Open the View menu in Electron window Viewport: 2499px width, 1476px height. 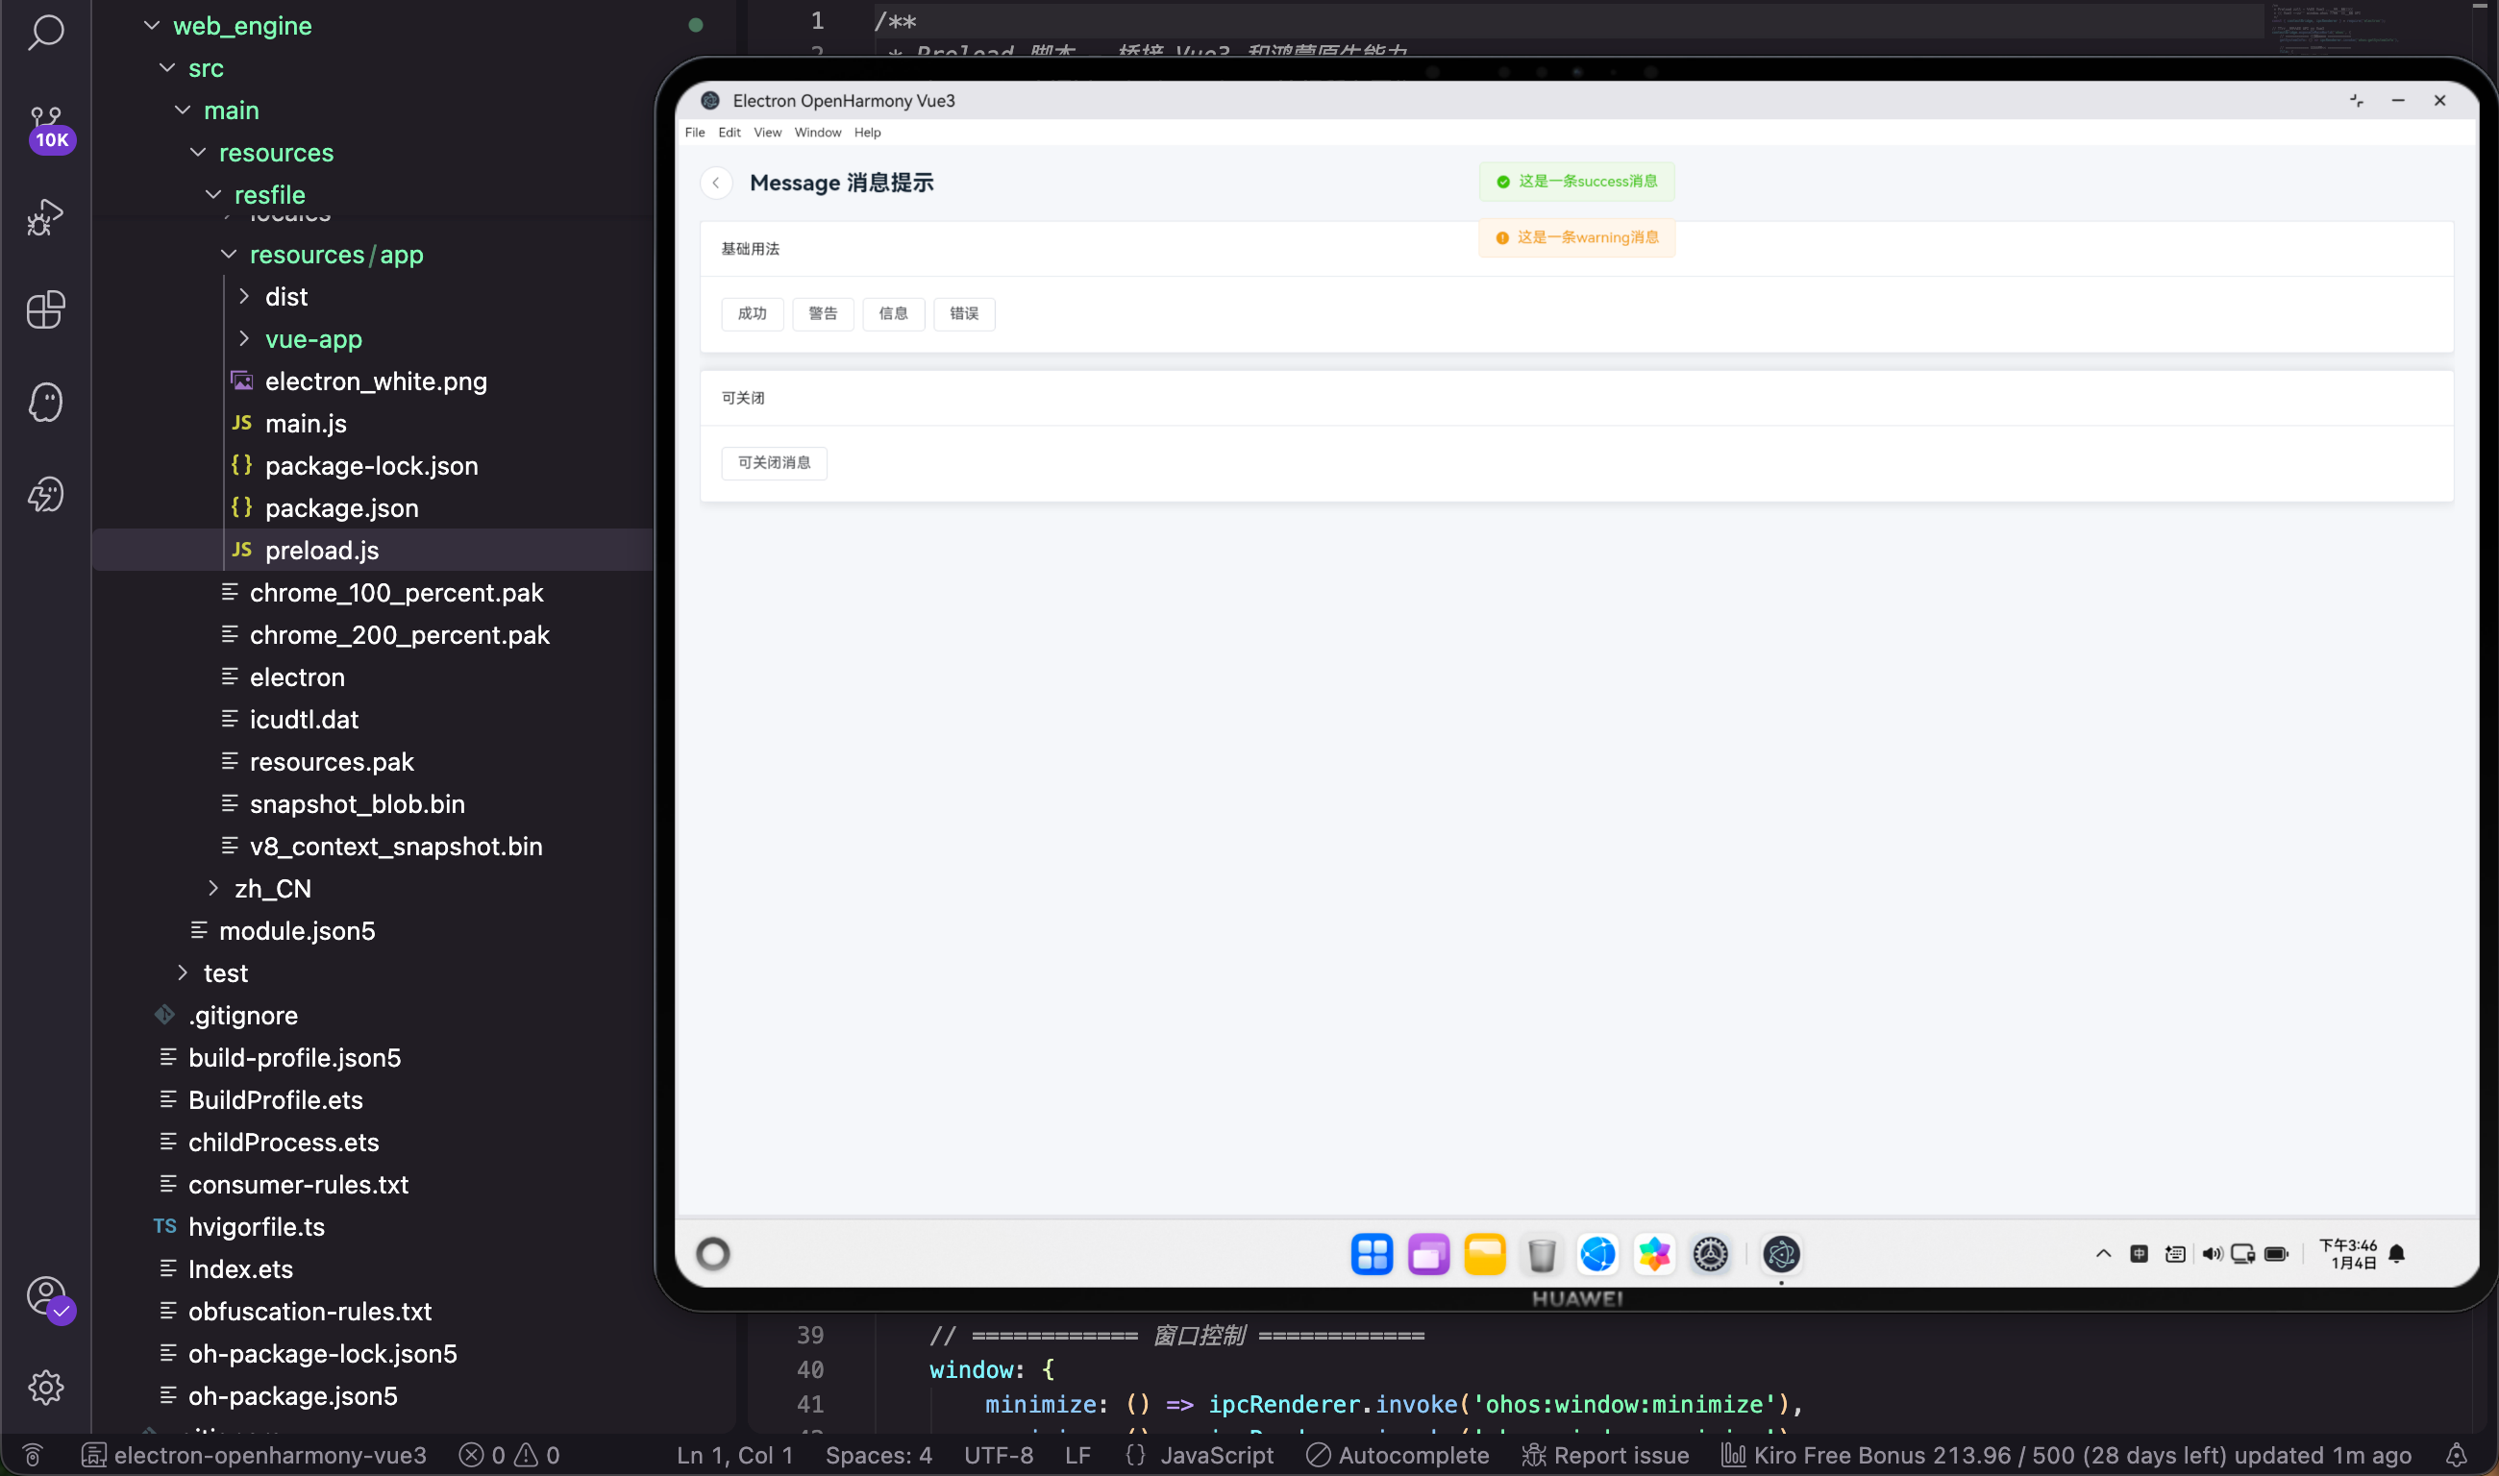767,133
